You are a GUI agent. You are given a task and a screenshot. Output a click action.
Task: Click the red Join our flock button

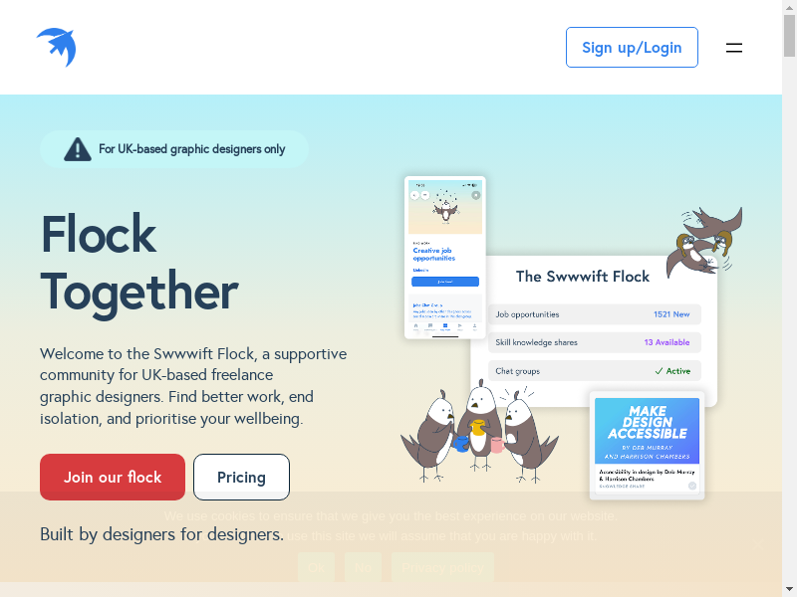[113, 478]
